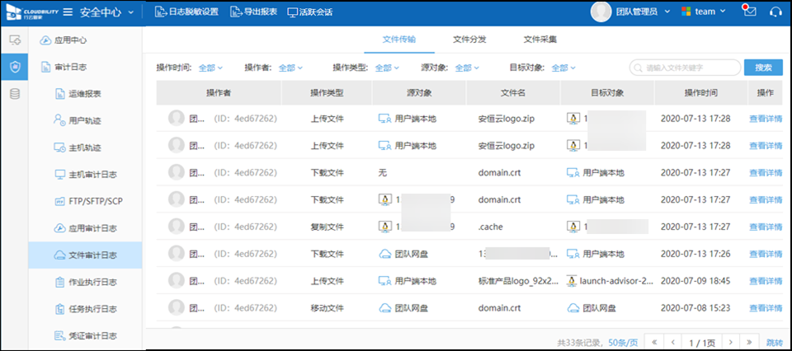Open 日志脱敏设置 toolbar item
Image resolution: width=792 pixels, height=351 pixels.
[187, 12]
